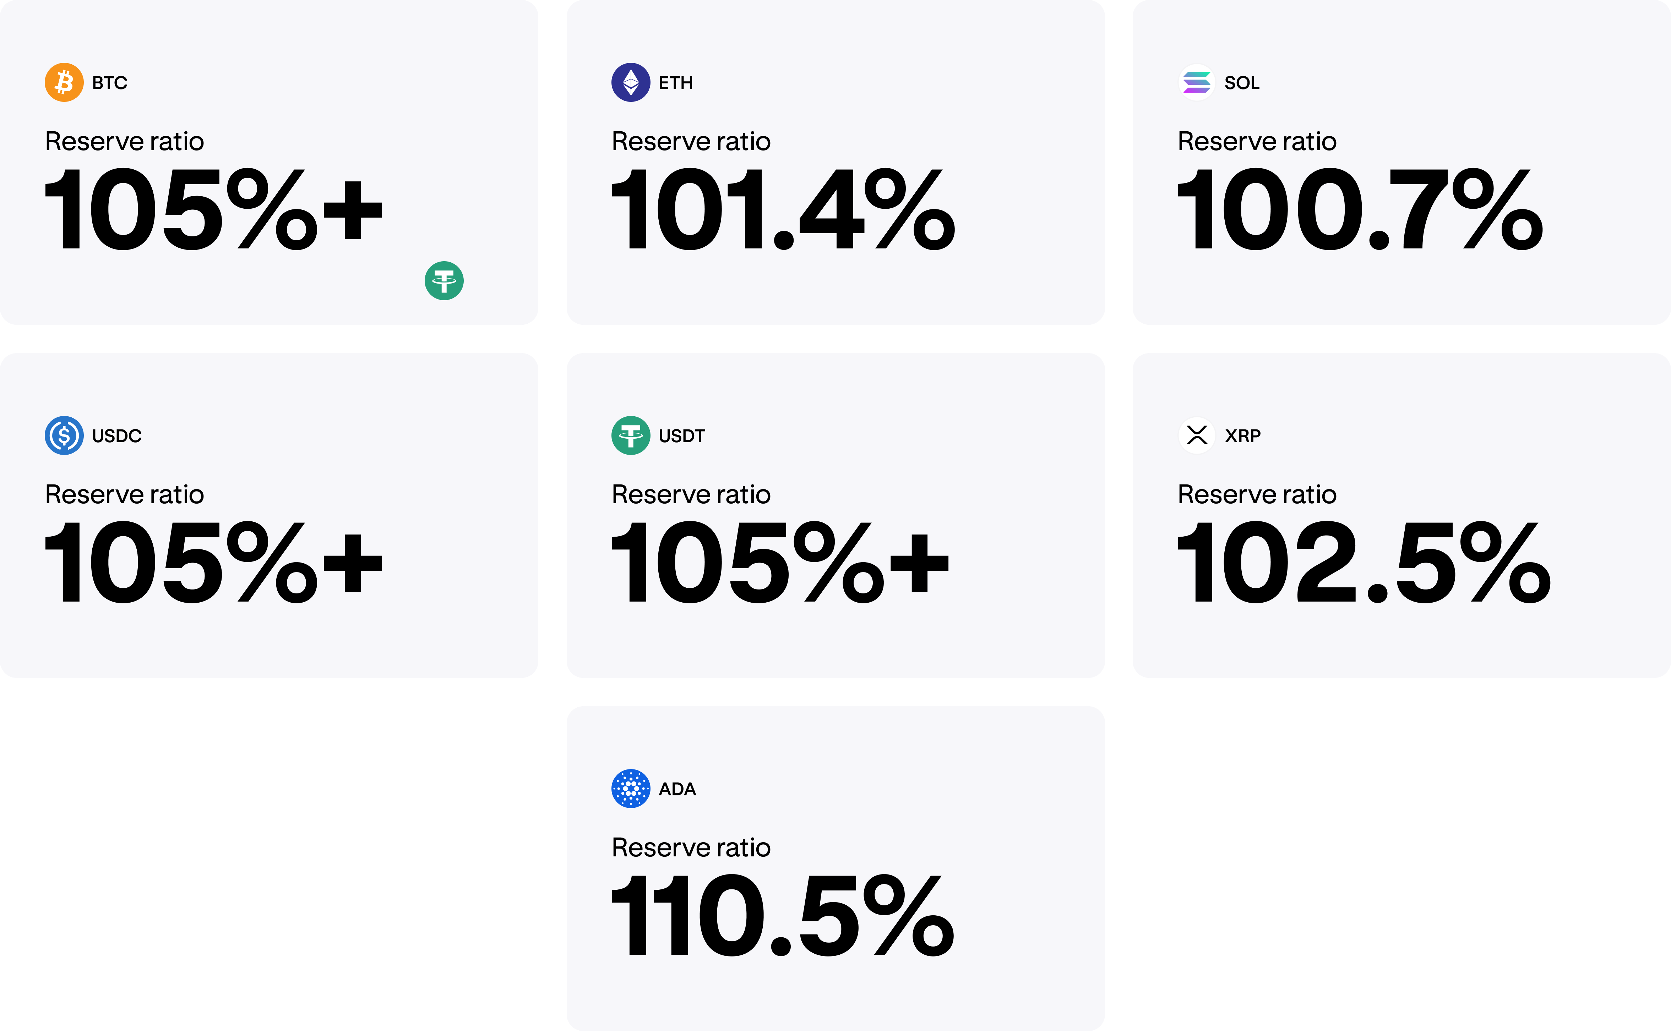Click the floating Tether icon in BTC card
This screenshot has height=1031, width=1671.
click(x=444, y=280)
